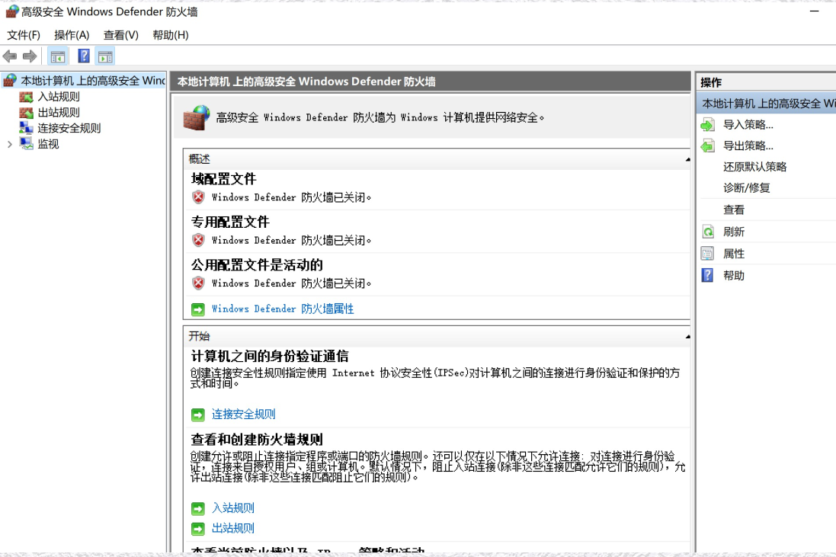The image size is (836, 557).
Task: Click green arrow icon beside 入站规则 link
Action: pyautogui.click(x=198, y=508)
